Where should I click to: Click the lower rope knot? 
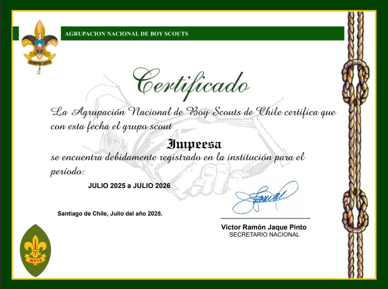click(355, 210)
